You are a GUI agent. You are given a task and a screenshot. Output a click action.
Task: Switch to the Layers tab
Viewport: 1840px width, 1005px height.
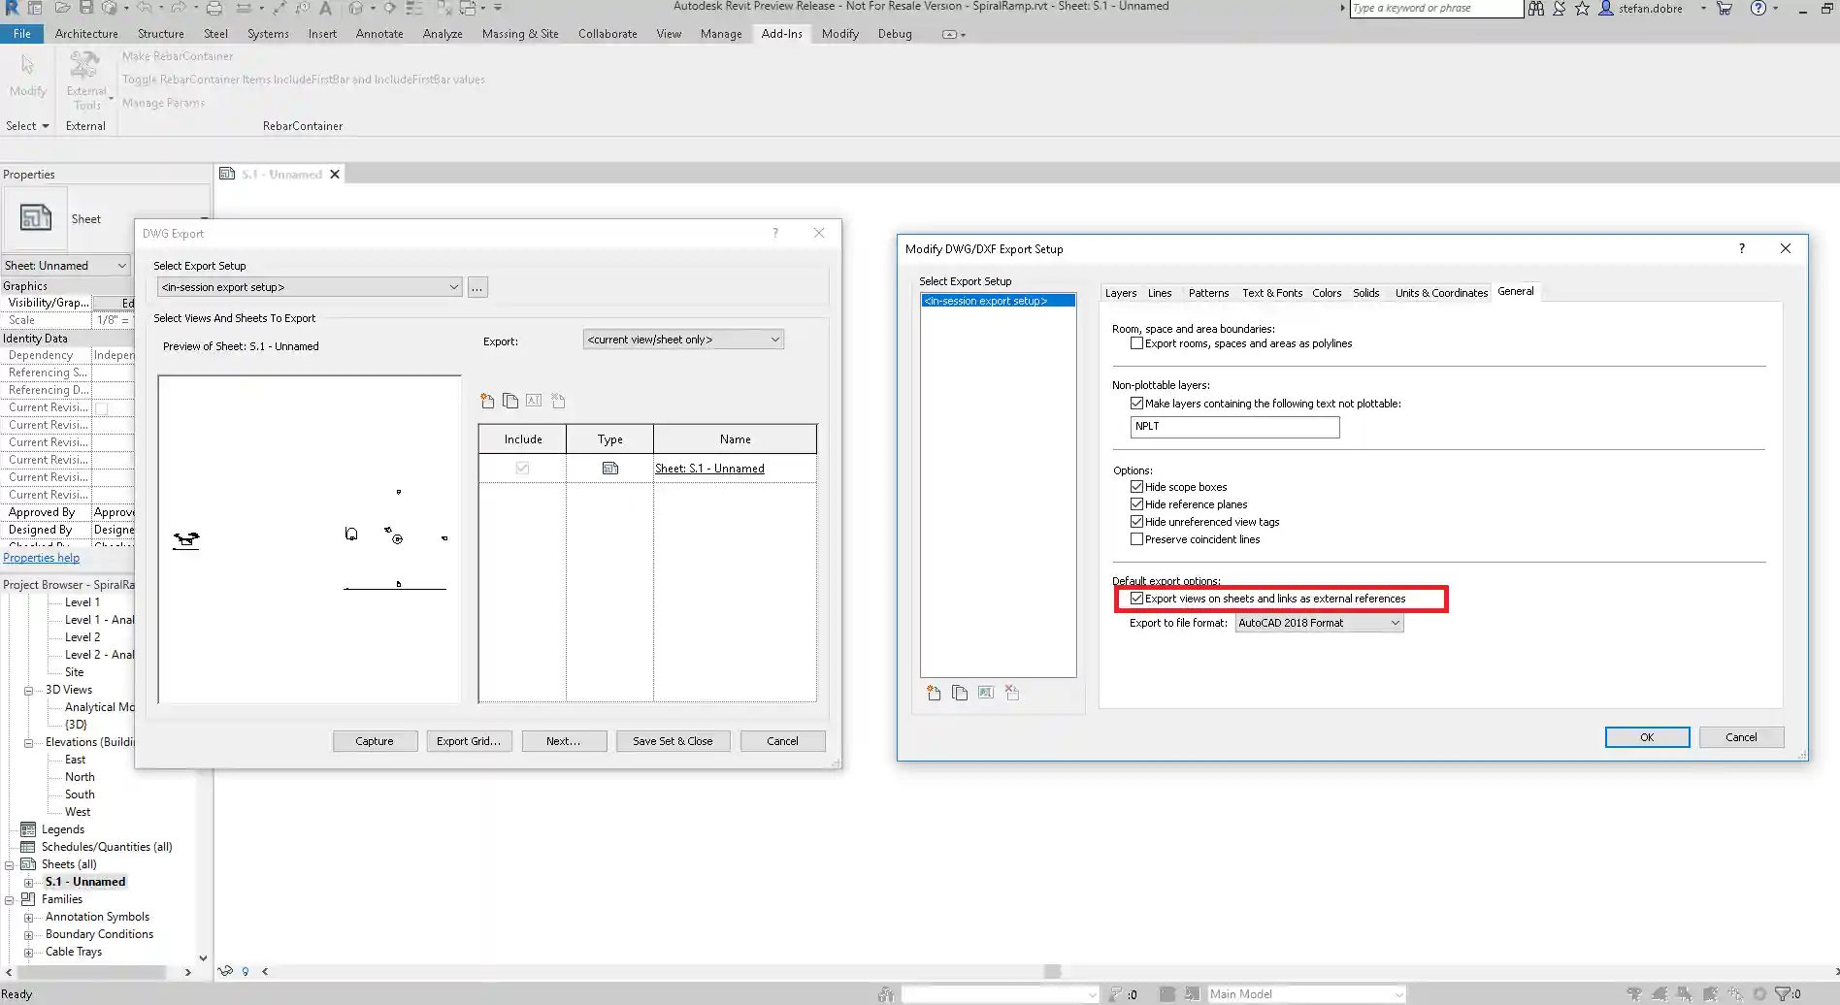(1121, 293)
